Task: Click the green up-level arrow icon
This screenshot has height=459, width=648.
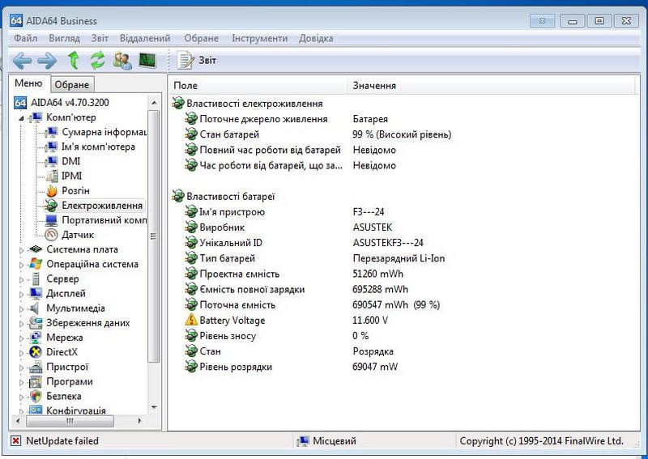Action: point(74,61)
